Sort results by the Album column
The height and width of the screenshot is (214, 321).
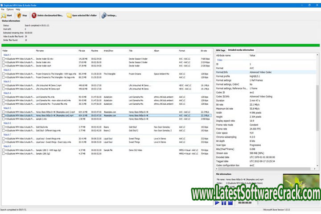pos(165,50)
